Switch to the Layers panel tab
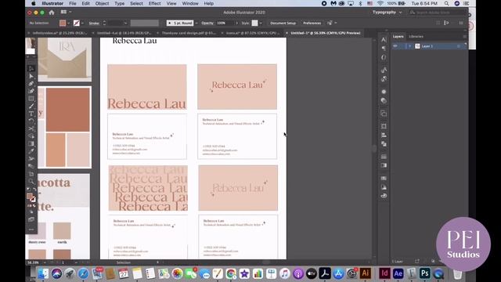 tap(398, 37)
